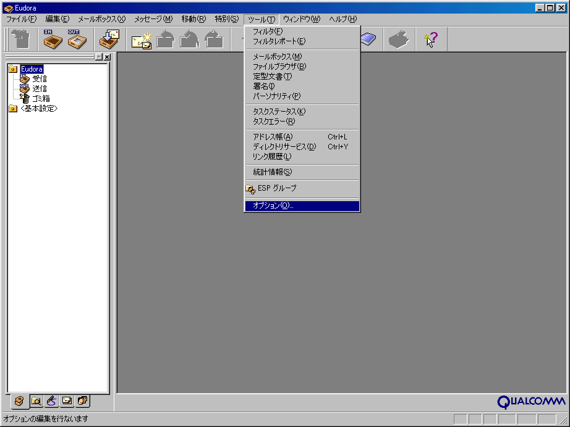Open the Out mailbox toolbar icon
The image size is (570, 427).
77,39
